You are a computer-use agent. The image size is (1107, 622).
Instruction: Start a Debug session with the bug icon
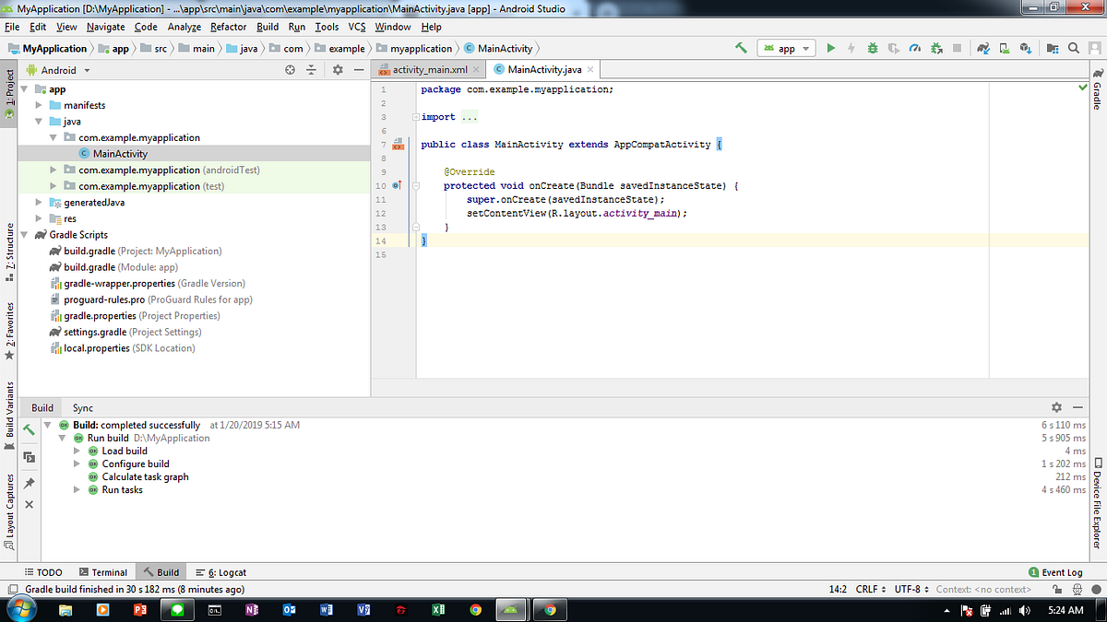(873, 48)
